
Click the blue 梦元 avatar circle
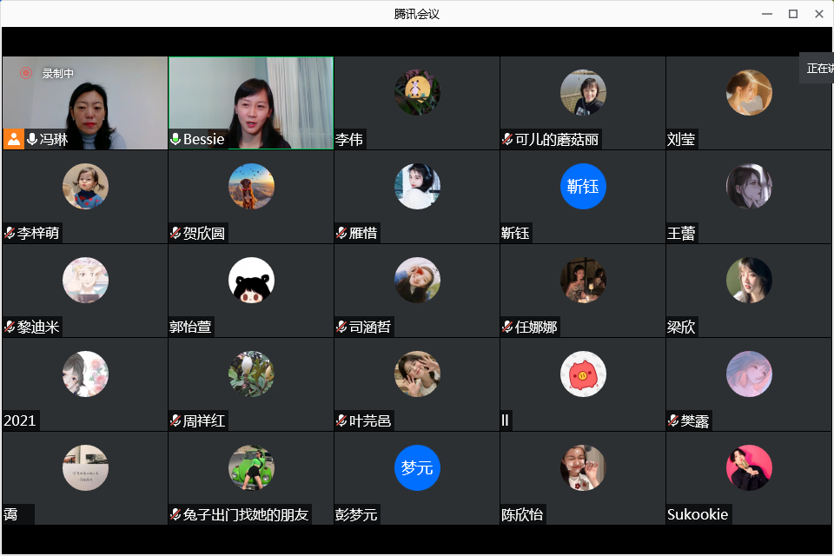(x=417, y=467)
